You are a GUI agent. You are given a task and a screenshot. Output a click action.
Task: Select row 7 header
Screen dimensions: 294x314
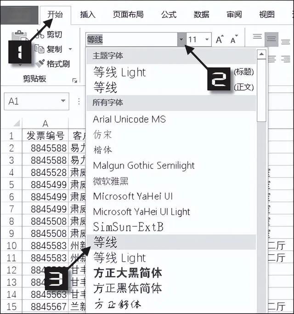pyautogui.click(x=11, y=209)
